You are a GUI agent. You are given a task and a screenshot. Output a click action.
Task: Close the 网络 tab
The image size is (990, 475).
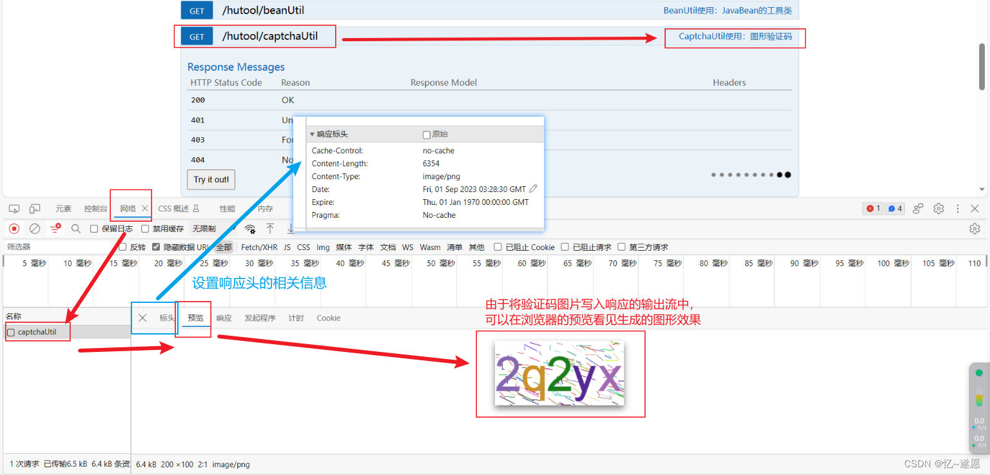[145, 208]
